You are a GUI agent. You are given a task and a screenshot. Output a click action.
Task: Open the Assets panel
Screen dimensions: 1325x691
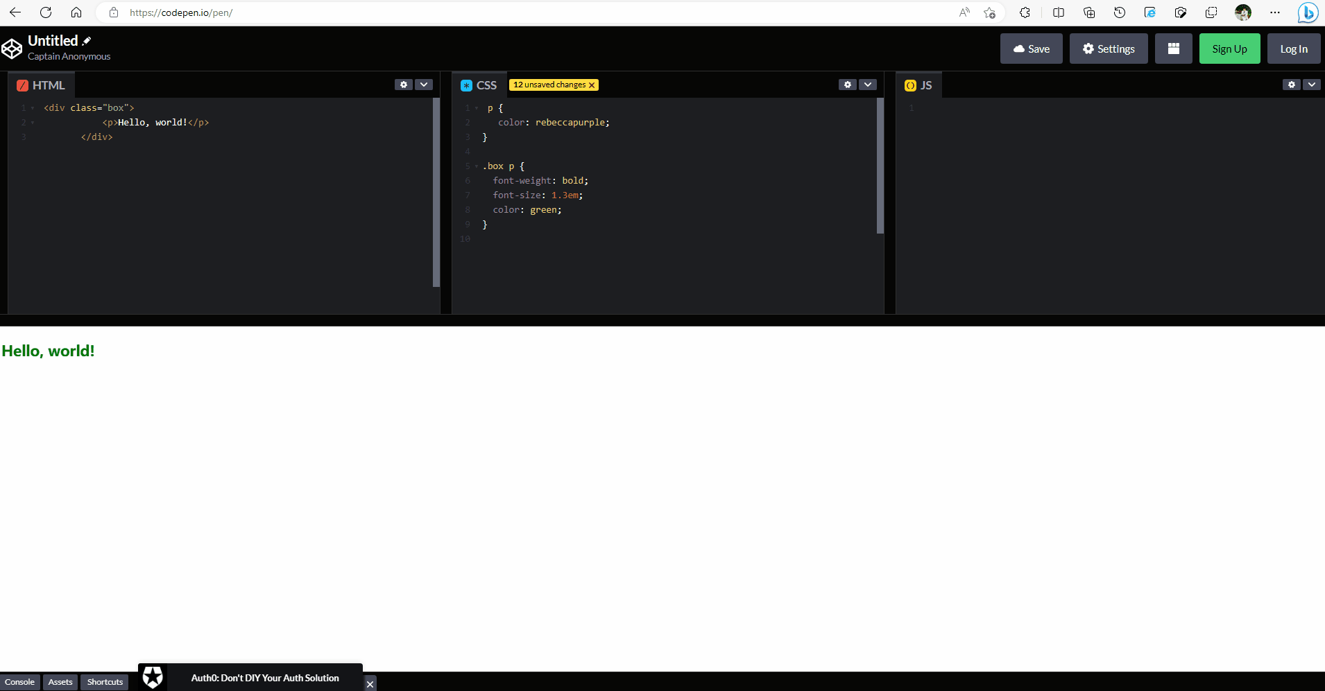(x=60, y=682)
